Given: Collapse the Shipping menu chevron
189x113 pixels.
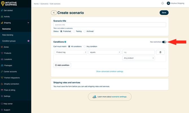Looking at the screenshot, I should tap(28, 23).
